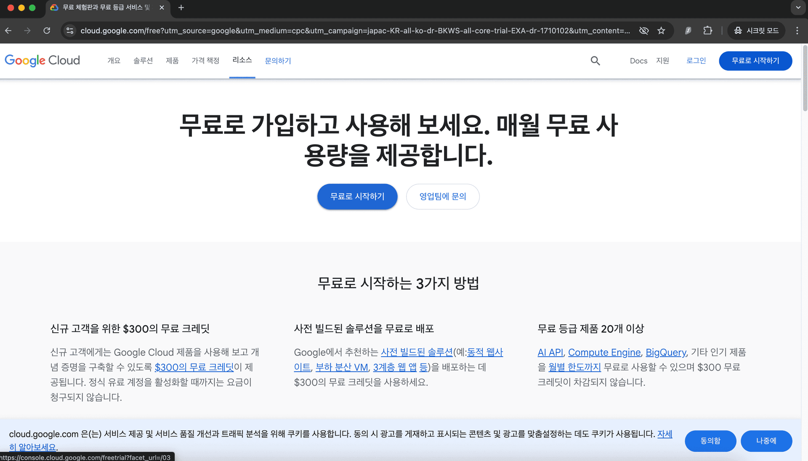
Task: Click heading 무료 등급 제품 20개 이상
Action: 591,329
